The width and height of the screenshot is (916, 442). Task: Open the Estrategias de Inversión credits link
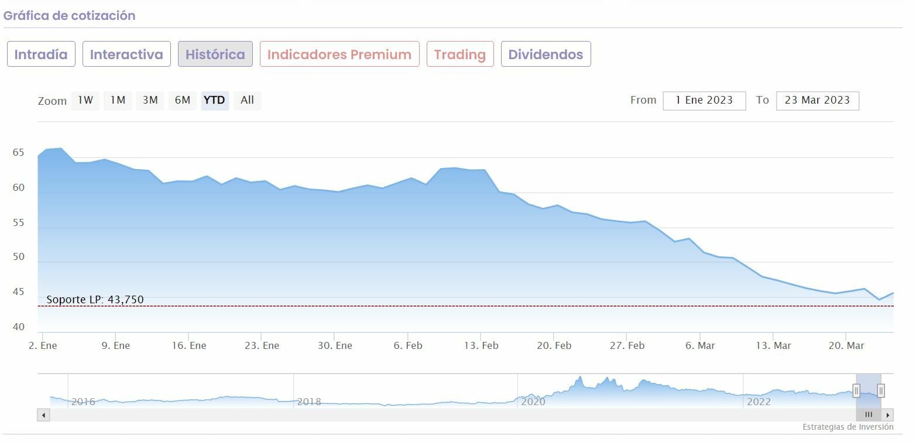848,427
